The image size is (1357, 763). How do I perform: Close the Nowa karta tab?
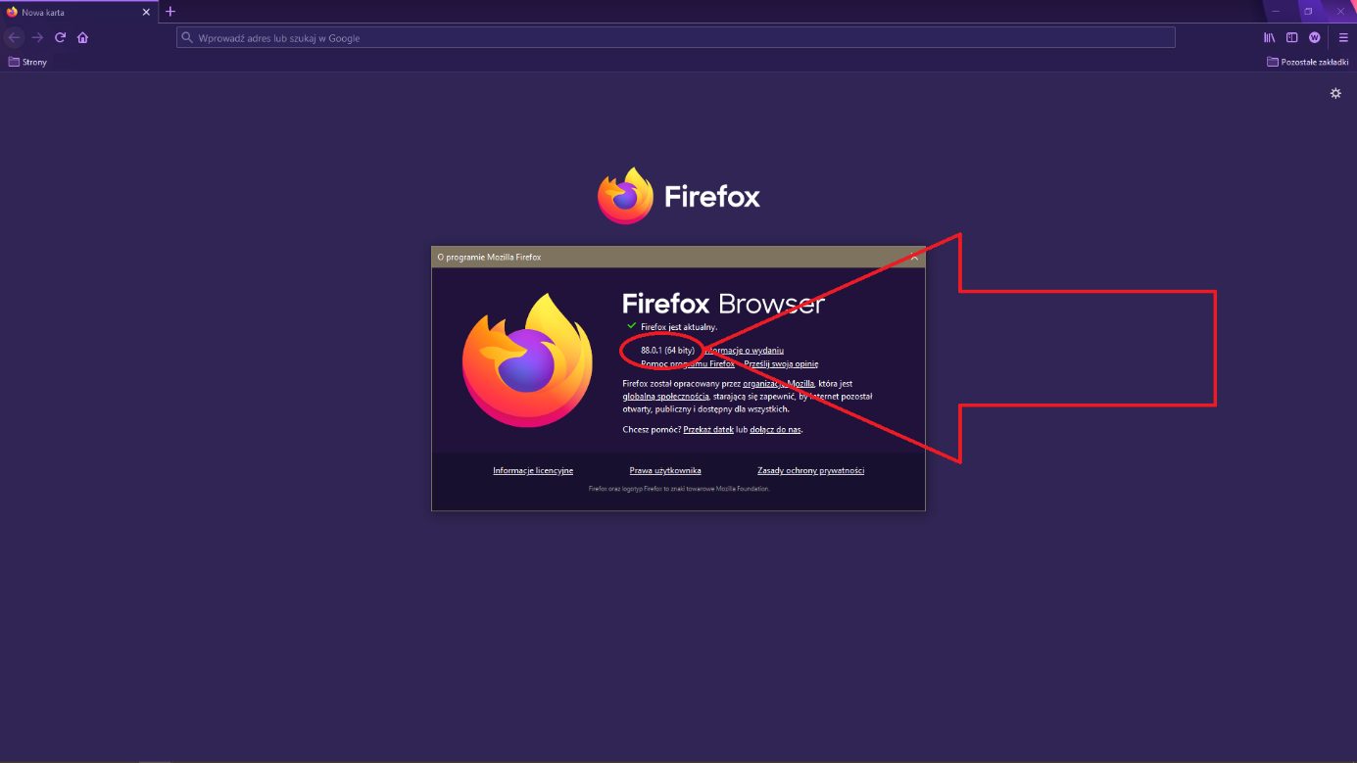(146, 12)
